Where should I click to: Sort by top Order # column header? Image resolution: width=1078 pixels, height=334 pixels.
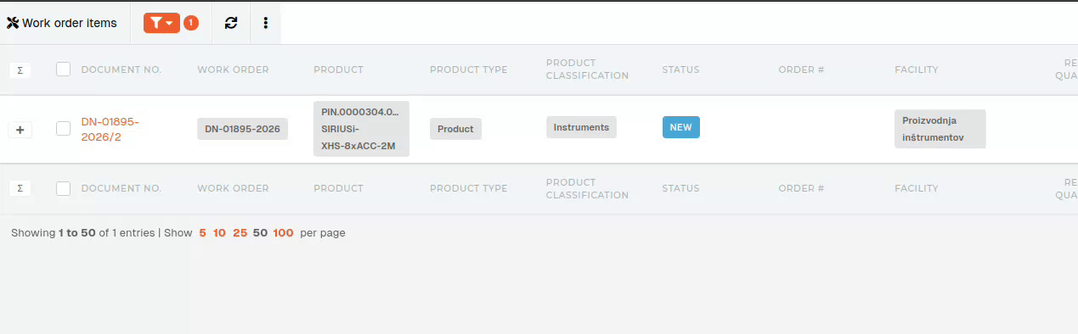pyautogui.click(x=801, y=70)
